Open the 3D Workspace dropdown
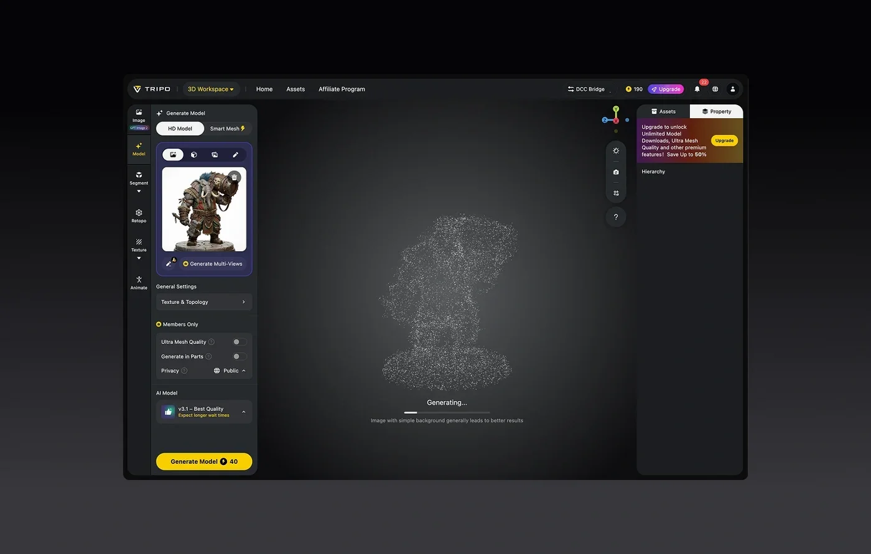The image size is (871, 554). tap(211, 89)
